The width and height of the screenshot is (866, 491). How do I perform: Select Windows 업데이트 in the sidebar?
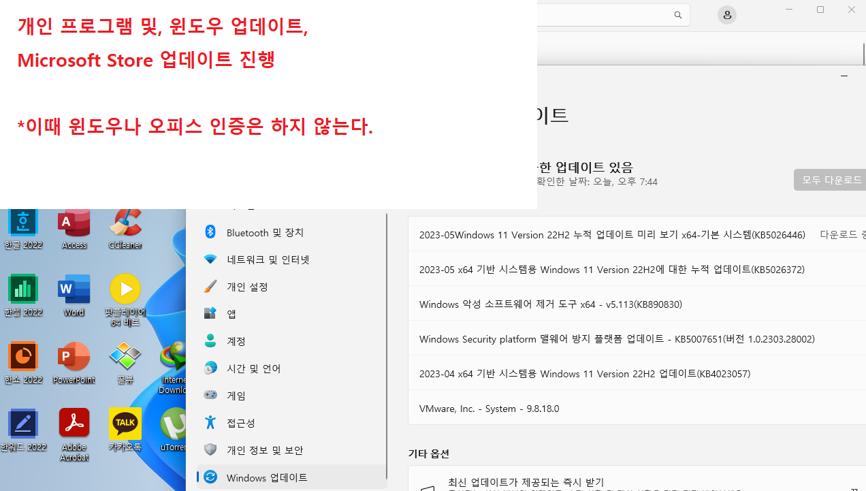[291, 477]
